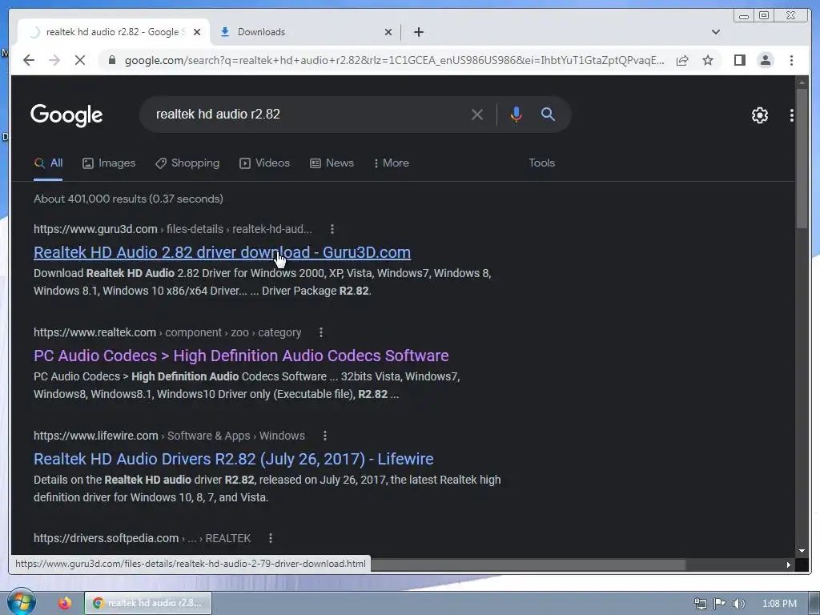Click the forward navigation arrow
820x615 pixels.
click(54, 60)
